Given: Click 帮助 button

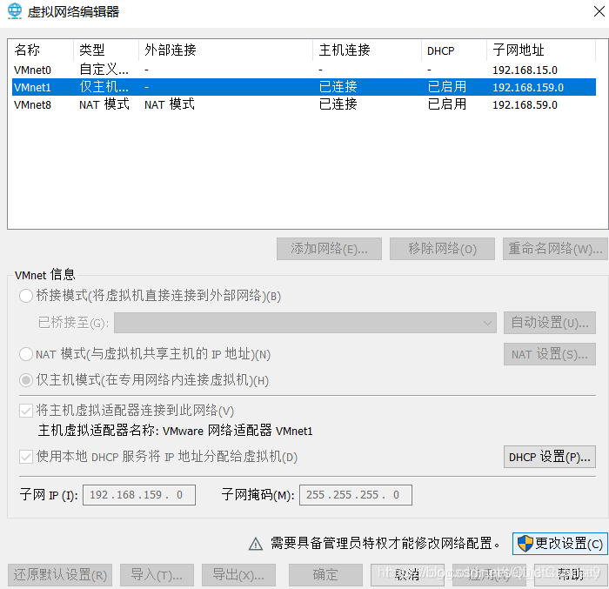Looking at the screenshot, I should 571,575.
